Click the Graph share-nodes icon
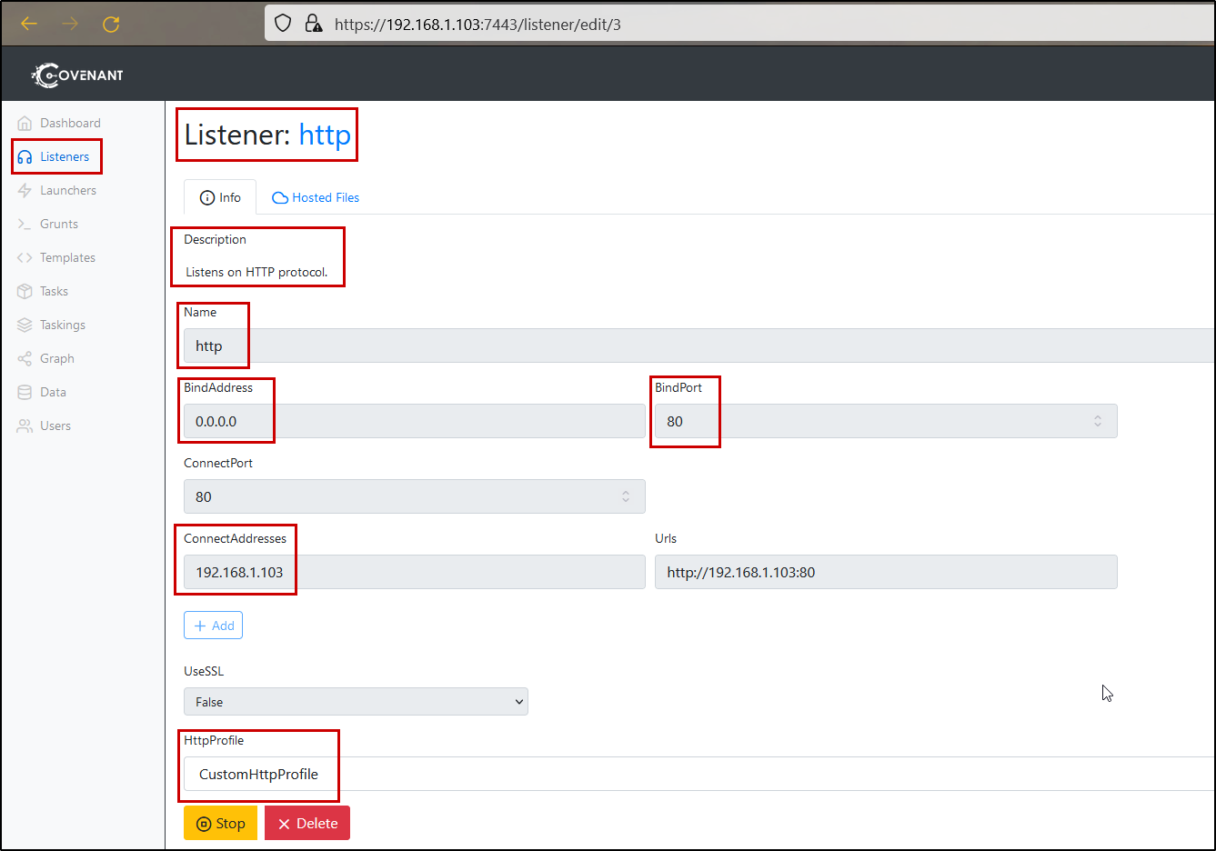 point(25,358)
